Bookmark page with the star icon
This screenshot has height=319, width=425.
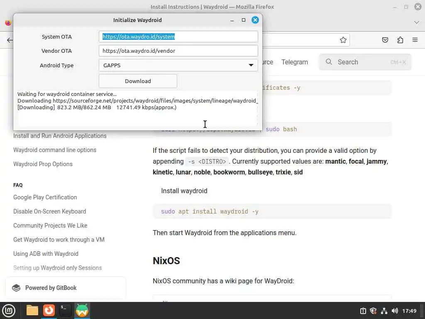tap(343, 40)
